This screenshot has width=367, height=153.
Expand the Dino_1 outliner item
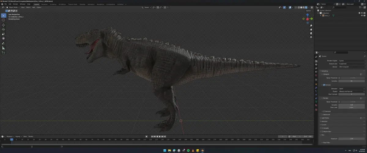[x=321, y=16]
